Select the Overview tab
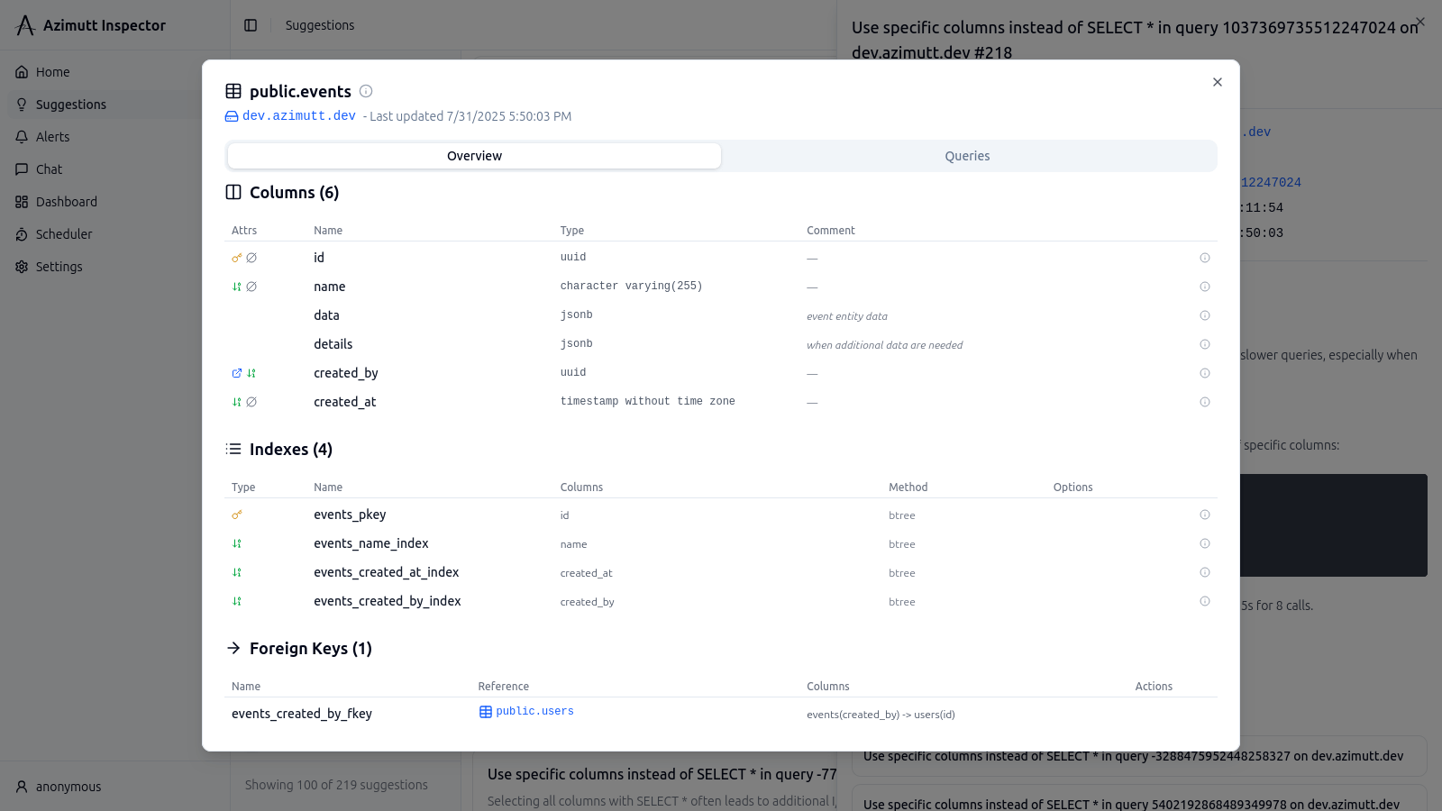This screenshot has width=1442, height=811. pyautogui.click(x=474, y=156)
